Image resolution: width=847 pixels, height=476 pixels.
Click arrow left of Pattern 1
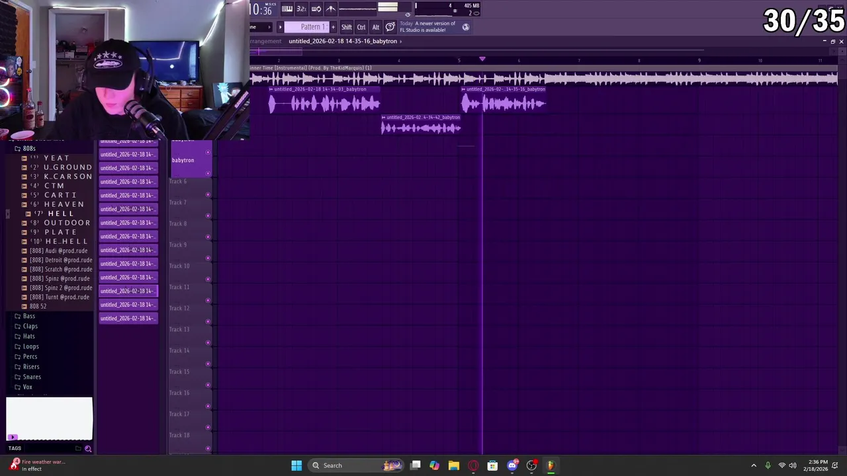280,27
